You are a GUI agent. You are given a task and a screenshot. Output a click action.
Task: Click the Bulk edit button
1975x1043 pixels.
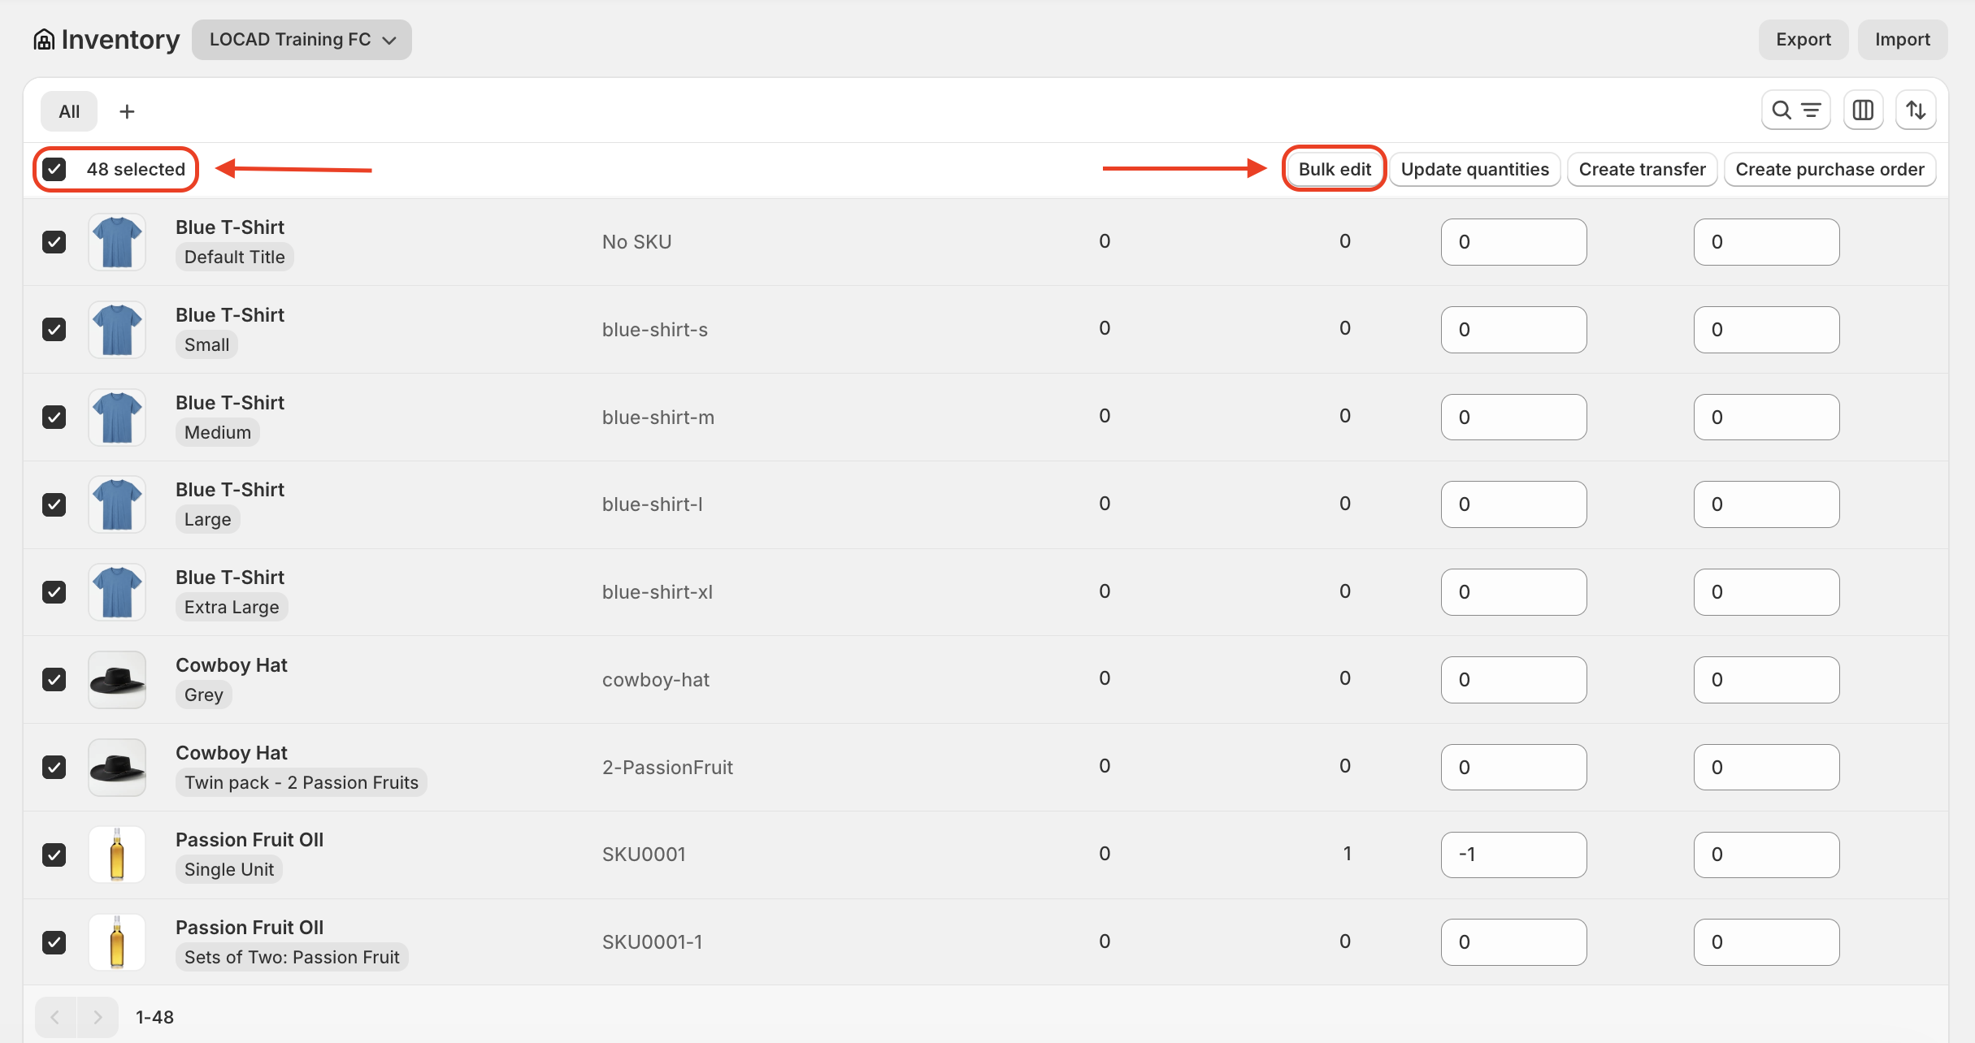click(1334, 169)
